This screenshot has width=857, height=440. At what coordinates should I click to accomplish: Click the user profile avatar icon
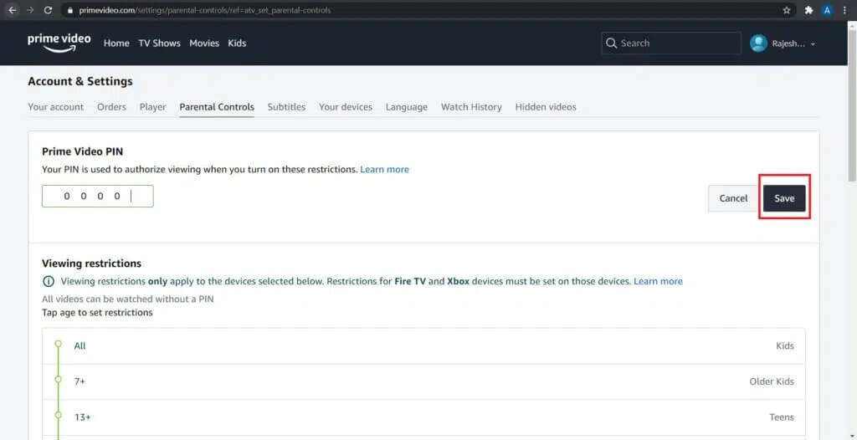pos(758,43)
